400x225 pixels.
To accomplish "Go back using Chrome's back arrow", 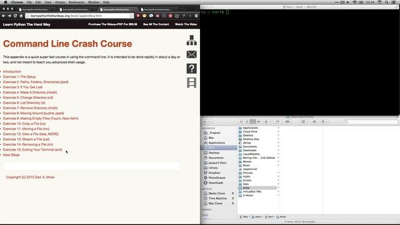I will [x=3, y=16].
